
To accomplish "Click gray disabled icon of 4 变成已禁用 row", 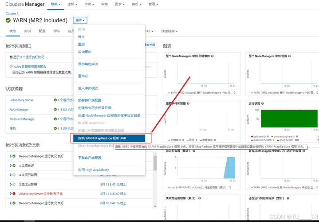I will pos(14,175).
